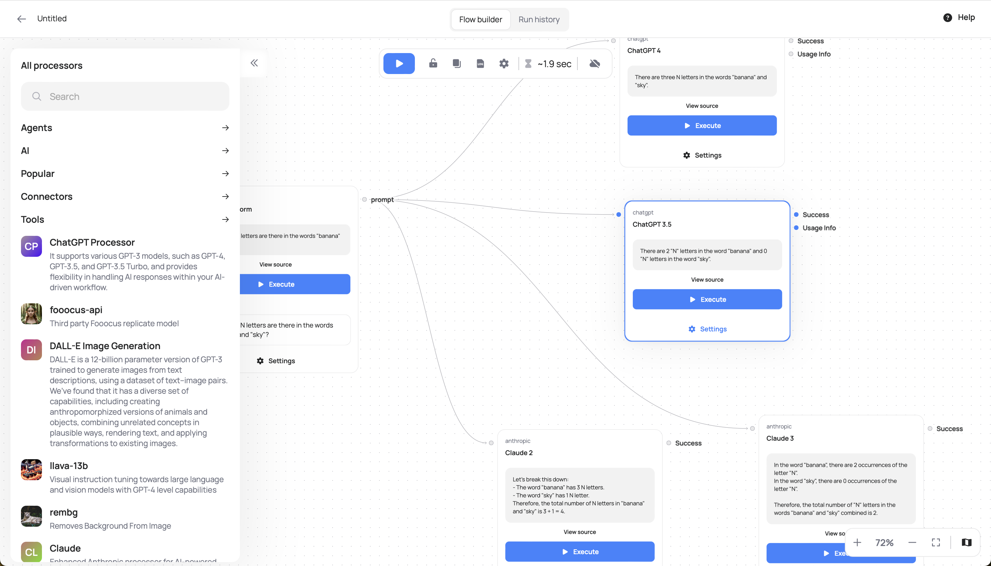View source of ChatGPT 3.5 node

pos(707,279)
